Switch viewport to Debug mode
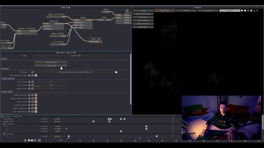This screenshot has width=264, height=148. click(143, 11)
